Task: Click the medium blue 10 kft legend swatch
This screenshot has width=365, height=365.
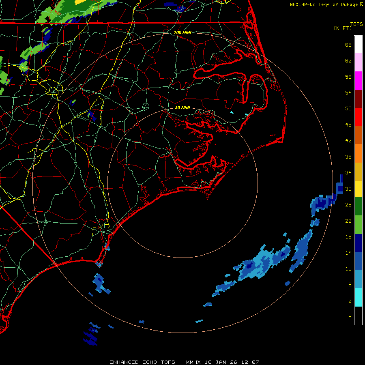Action: (358, 261)
